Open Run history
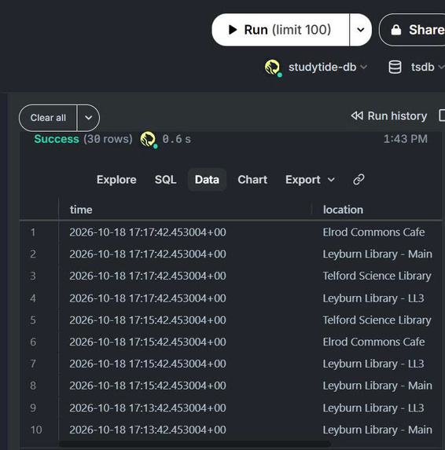The image size is (445, 450). pos(389,116)
